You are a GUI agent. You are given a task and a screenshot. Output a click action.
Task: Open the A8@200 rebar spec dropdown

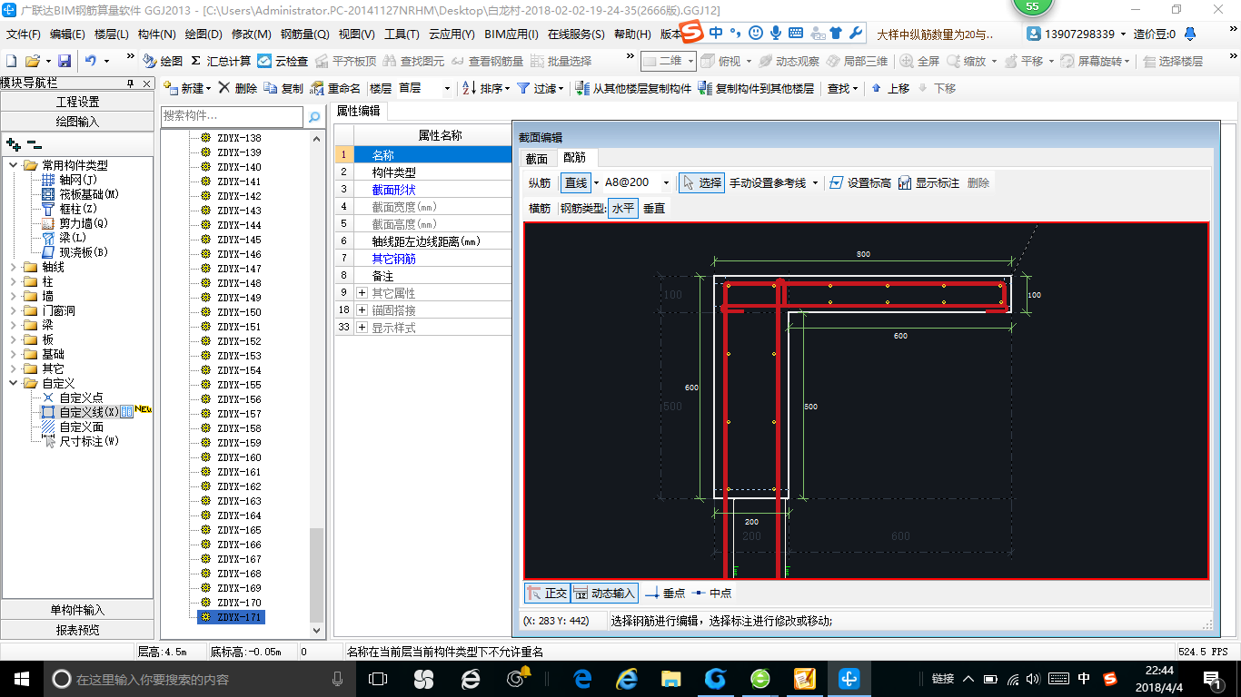pyautogui.click(x=666, y=182)
